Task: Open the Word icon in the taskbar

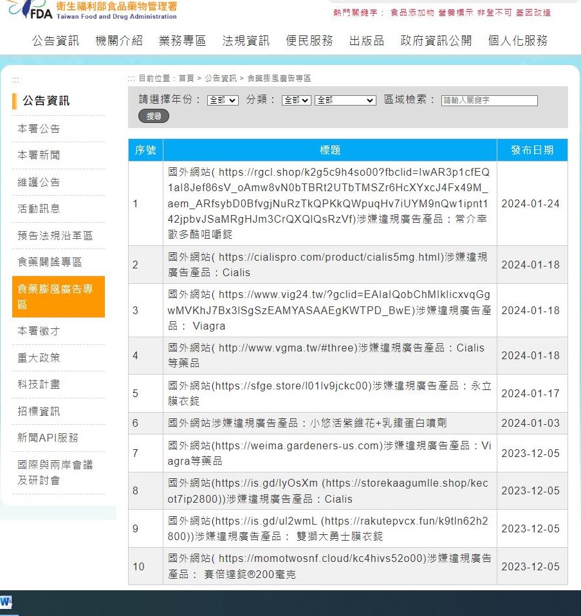Action: pyautogui.click(x=6, y=601)
